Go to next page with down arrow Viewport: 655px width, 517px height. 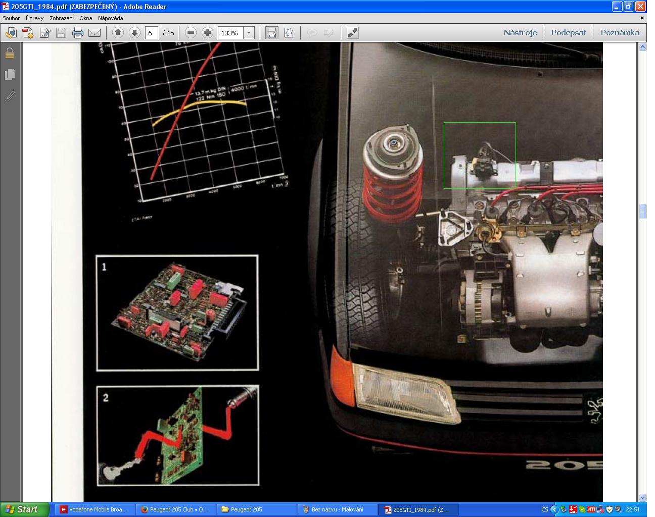click(x=134, y=33)
